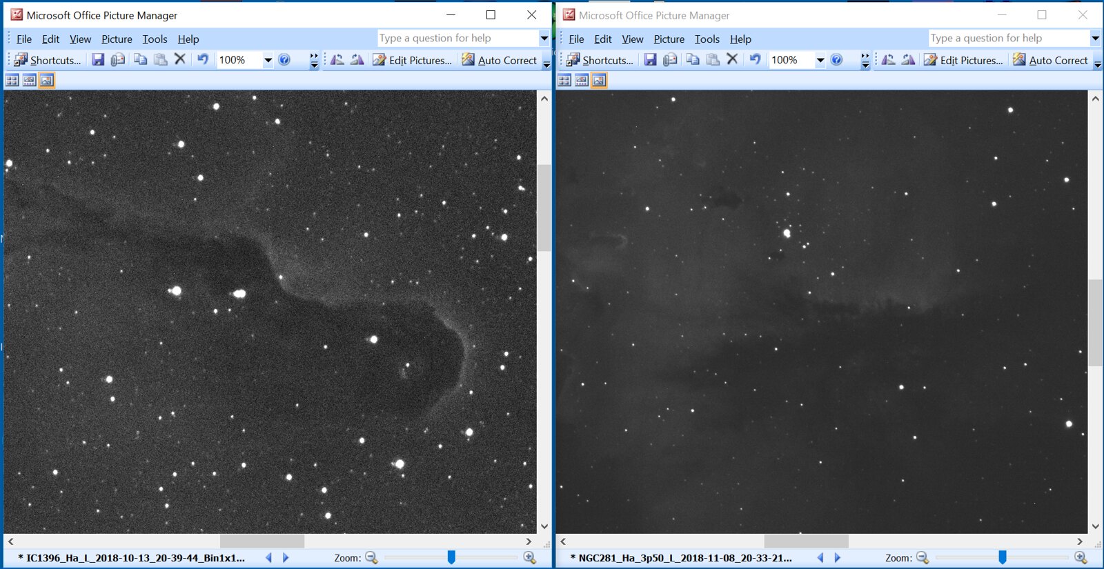This screenshot has width=1104, height=569.
Task: Click Shortcuts... button in right window
Action: pyautogui.click(x=600, y=60)
